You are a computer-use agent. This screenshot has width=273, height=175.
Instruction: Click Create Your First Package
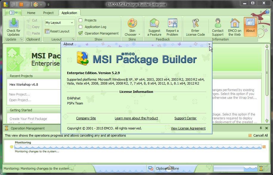coord(28,119)
